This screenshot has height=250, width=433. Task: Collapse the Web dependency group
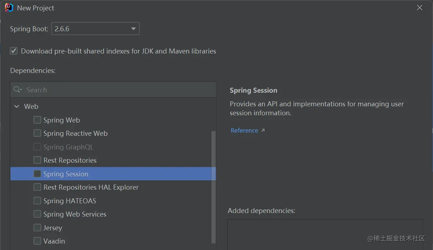click(x=17, y=107)
